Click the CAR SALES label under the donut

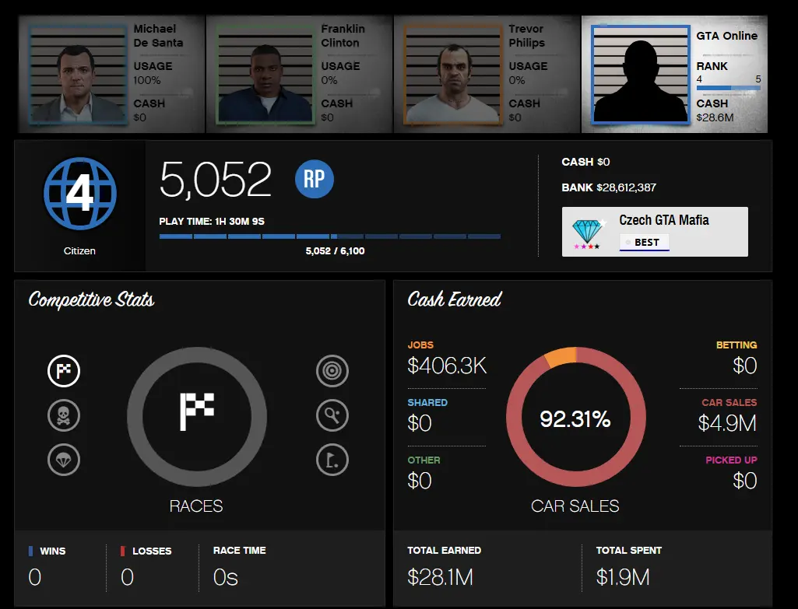pyautogui.click(x=575, y=506)
